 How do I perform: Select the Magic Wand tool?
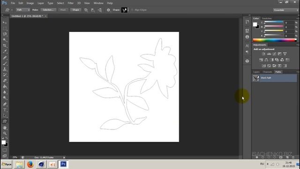(x=5, y=40)
